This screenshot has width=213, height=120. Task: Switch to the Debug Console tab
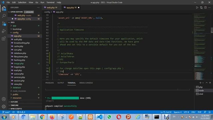pyautogui.click(x=86, y=83)
